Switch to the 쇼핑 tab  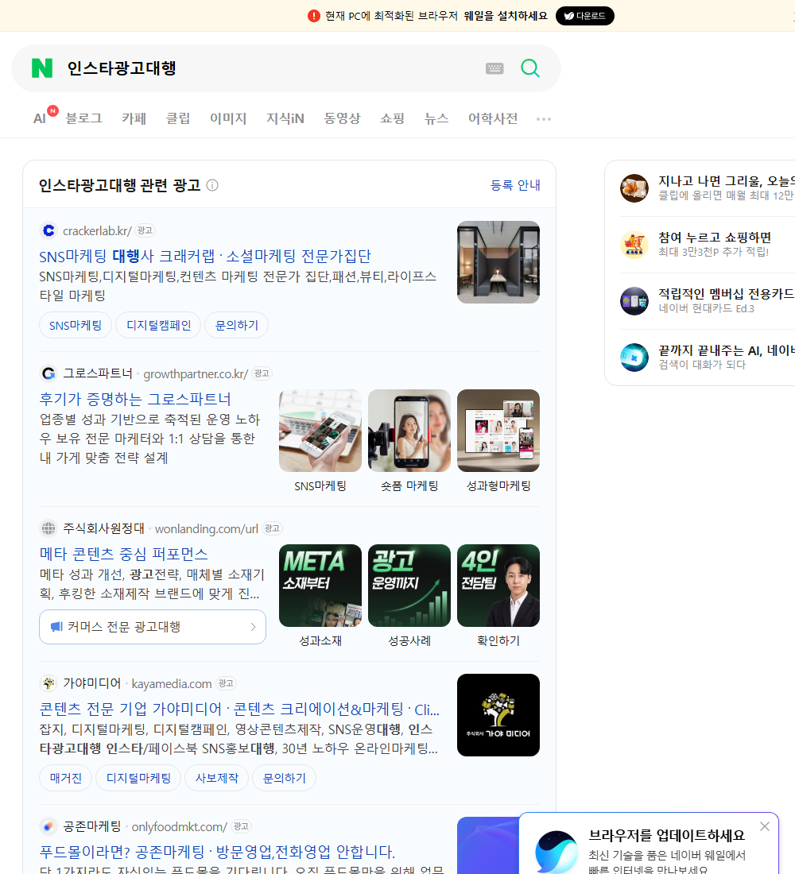click(392, 118)
